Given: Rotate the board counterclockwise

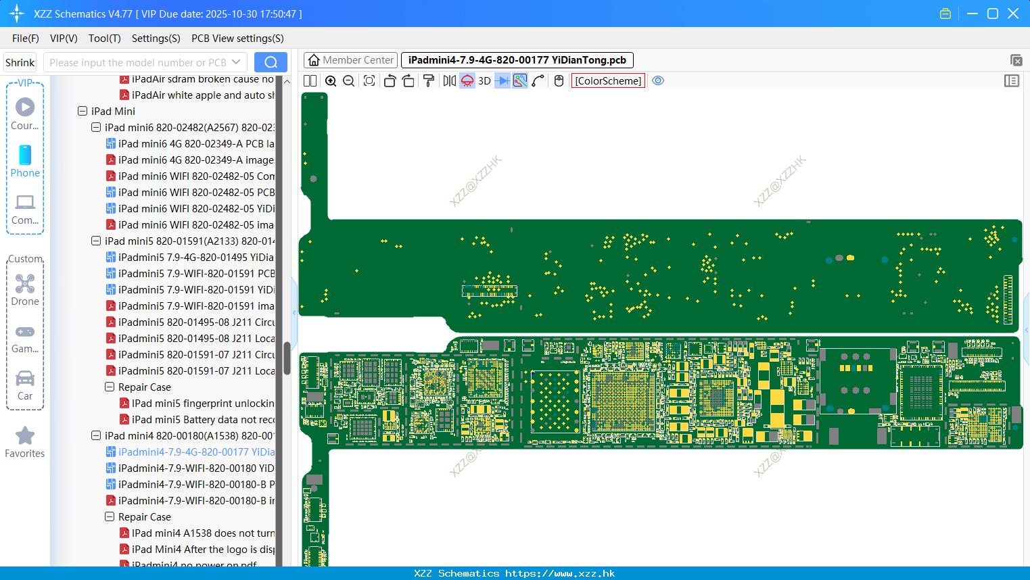Looking at the screenshot, I should tap(390, 81).
